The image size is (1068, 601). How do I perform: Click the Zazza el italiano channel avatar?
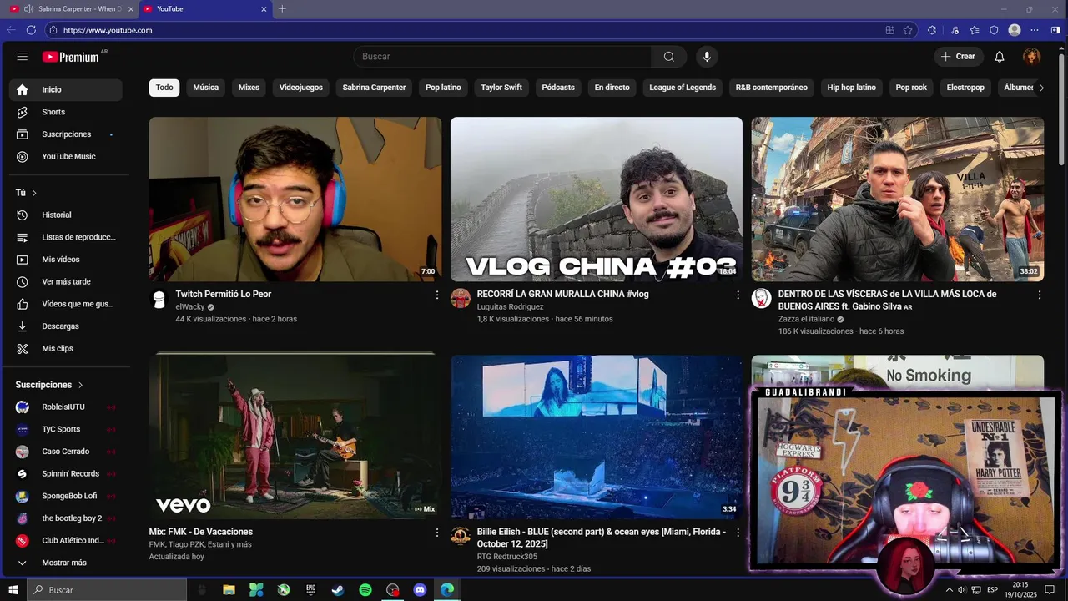(761, 299)
